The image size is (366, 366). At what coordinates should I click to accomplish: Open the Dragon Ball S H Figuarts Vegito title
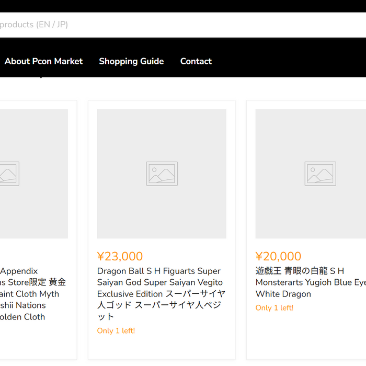(x=158, y=271)
